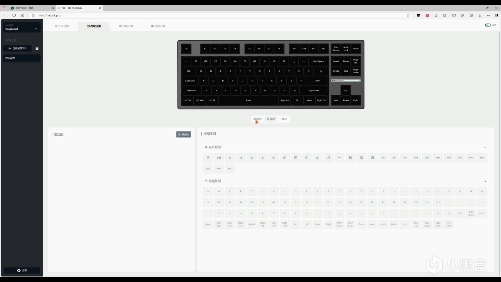Select the calculator system key

pos(296,157)
